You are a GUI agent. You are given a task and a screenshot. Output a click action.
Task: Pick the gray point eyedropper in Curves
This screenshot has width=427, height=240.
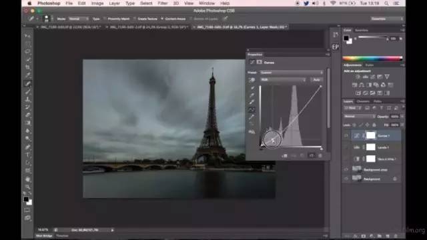click(252, 95)
